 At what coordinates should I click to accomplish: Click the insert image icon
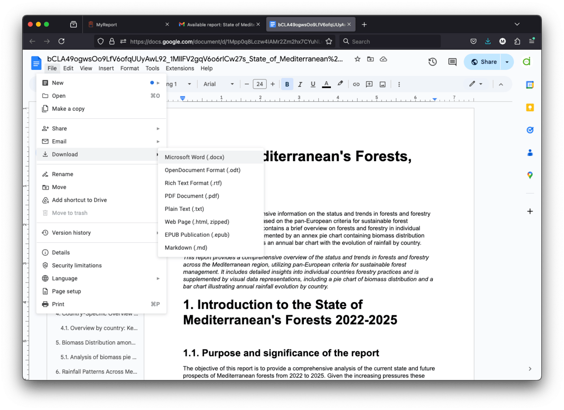click(382, 84)
